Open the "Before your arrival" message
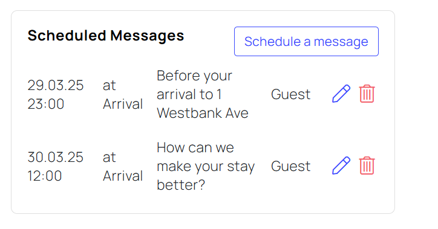 pos(203,94)
